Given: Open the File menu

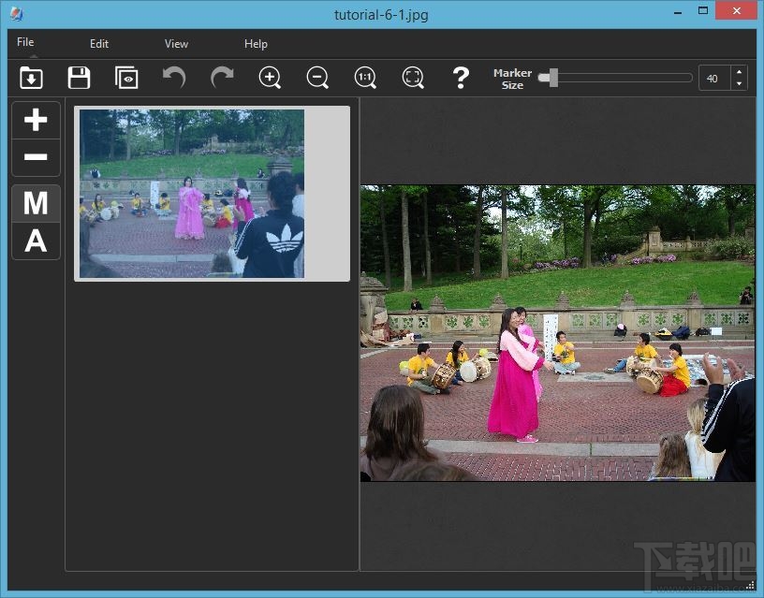Looking at the screenshot, I should (24, 42).
